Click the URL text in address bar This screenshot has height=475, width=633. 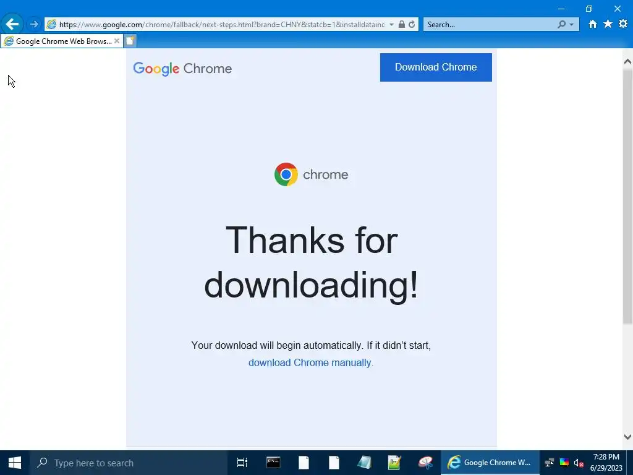tap(222, 25)
